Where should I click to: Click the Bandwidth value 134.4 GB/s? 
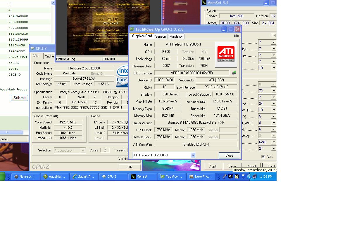pyautogui.click(x=222, y=116)
